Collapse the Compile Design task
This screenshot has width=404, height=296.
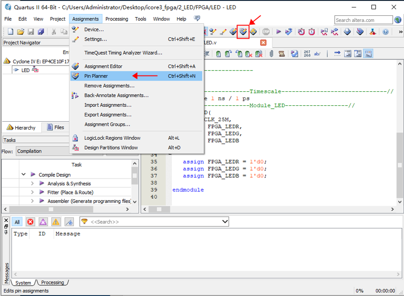click(x=23, y=175)
